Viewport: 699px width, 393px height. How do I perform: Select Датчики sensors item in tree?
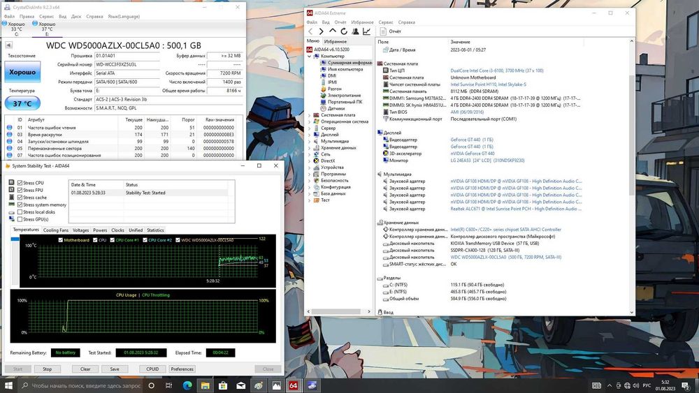336,108
